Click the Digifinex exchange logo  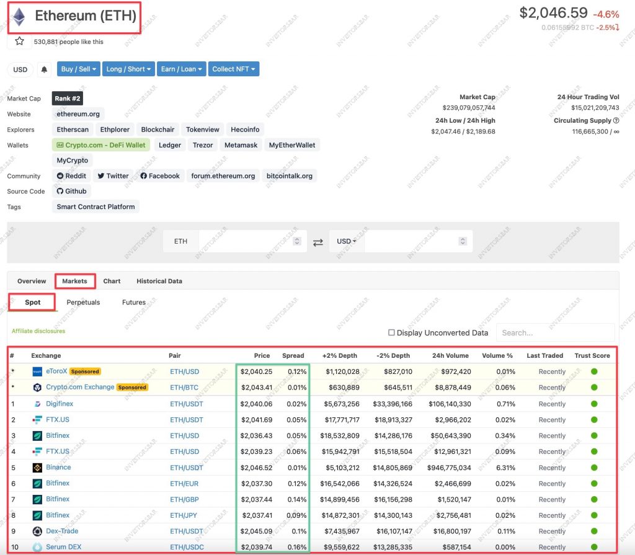pyautogui.click(x=37, y=404)
